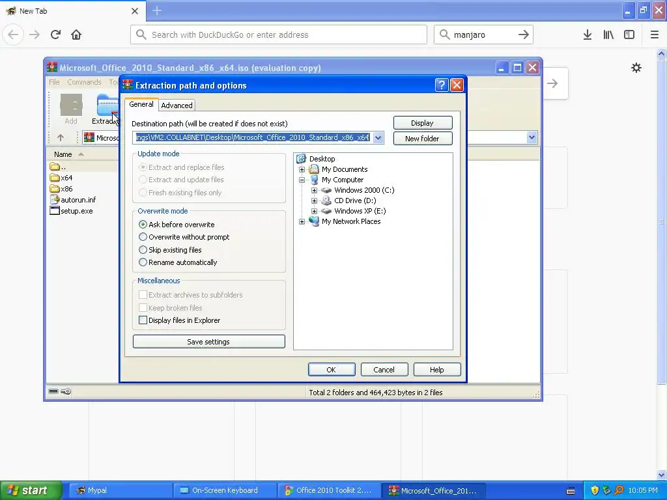Open the WinRAR address bar dropdown
The height and width of the screenshot is (500, 667).
[x=532, y=137]
